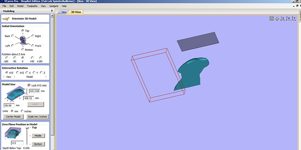Click the Y size field 99.99
This screenshot has height=150, width=301.
coord(9,105)
